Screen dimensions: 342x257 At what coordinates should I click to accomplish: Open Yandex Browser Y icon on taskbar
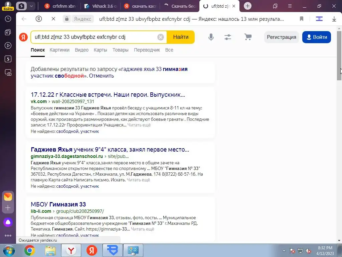click(71, 250)
